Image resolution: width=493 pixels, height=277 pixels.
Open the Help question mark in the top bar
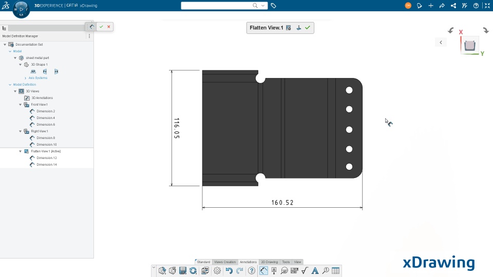point(476,6)
